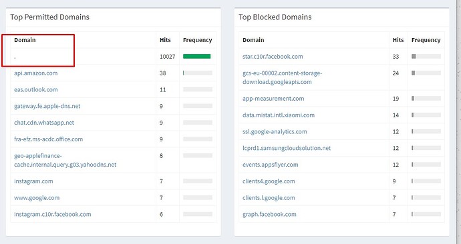Image resolution: width=461 pixels, height=244 pixels.
Task: Open the star.c10r.facebook.com blocked domain link
Action: pos(273,57)
